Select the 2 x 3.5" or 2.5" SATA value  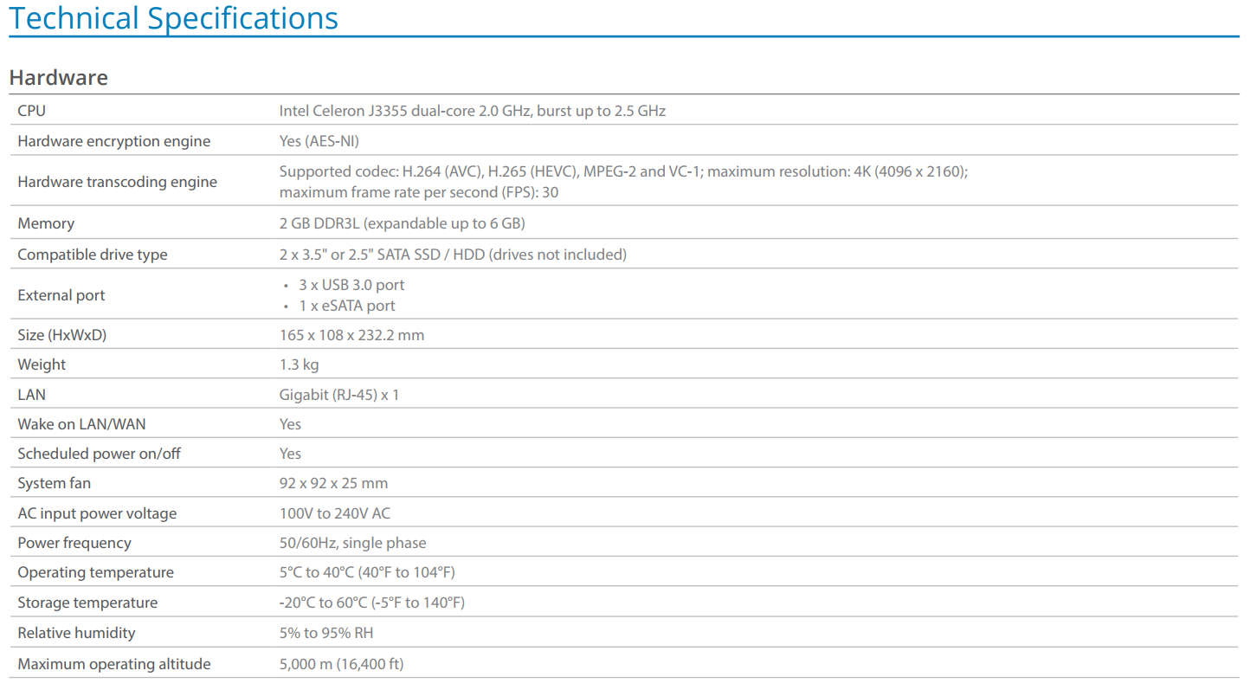[453, 255]
